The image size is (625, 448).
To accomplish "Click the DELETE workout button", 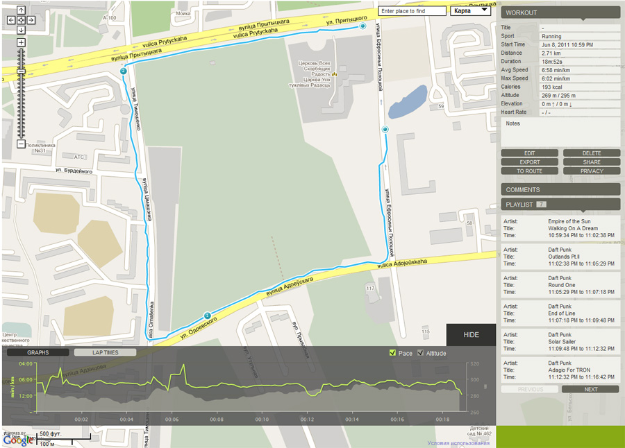I will [592, 153].
